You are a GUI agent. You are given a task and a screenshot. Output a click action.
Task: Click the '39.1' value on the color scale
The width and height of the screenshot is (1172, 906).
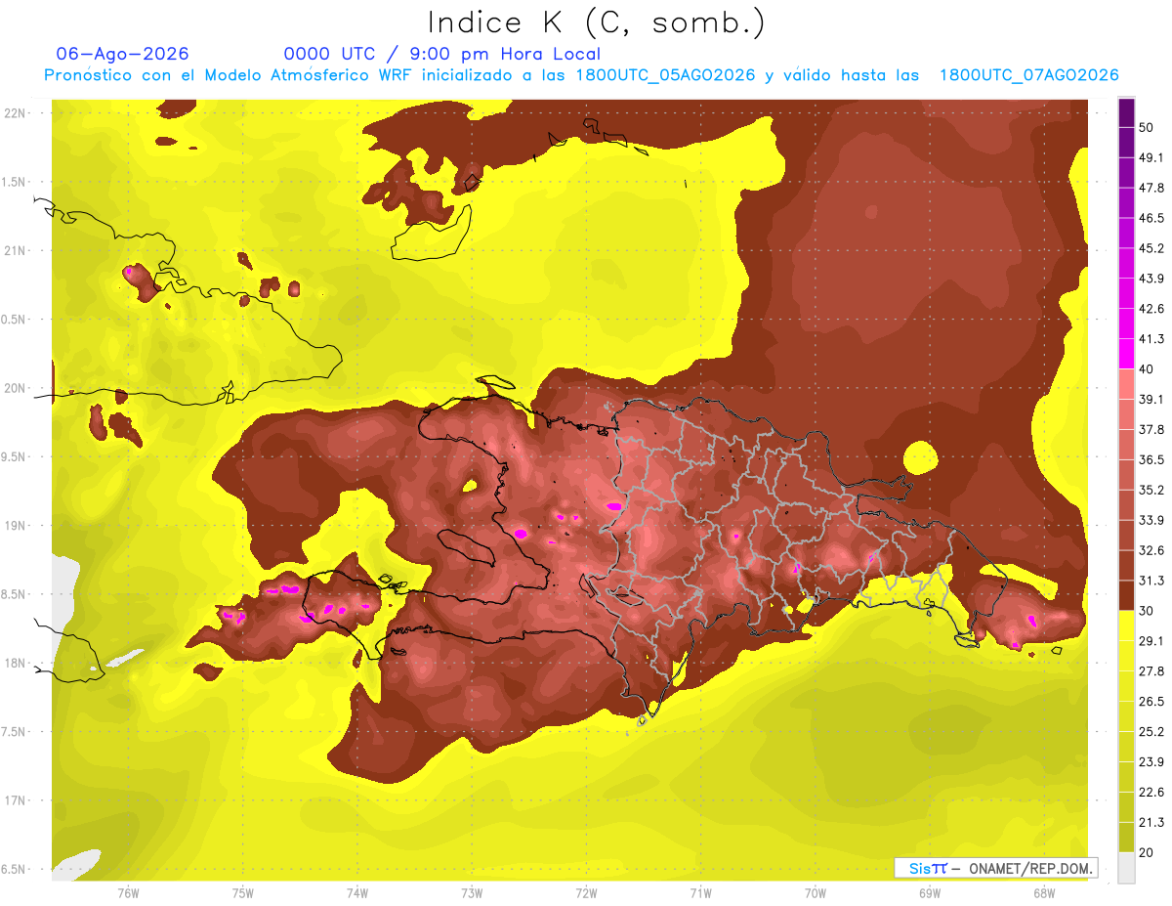(x=1151, y=400)
